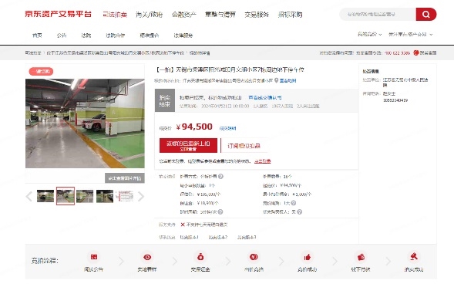Screen dimensions: 454x284
Task: Open the 金融资产 top navigation tab
Action: coord(184,15)
